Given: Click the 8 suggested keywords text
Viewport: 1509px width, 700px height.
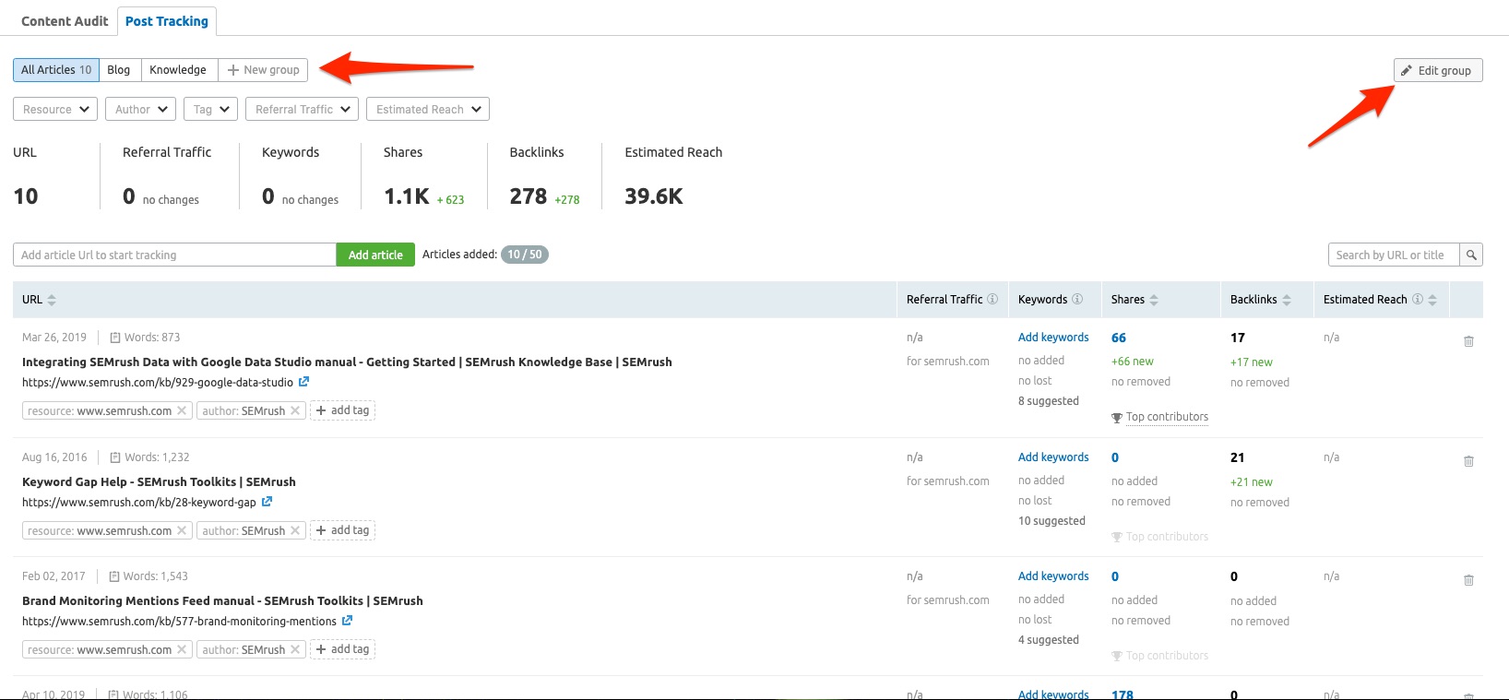Looking at the screenshot, I should pyautogui.click(x=1049, y=401).
